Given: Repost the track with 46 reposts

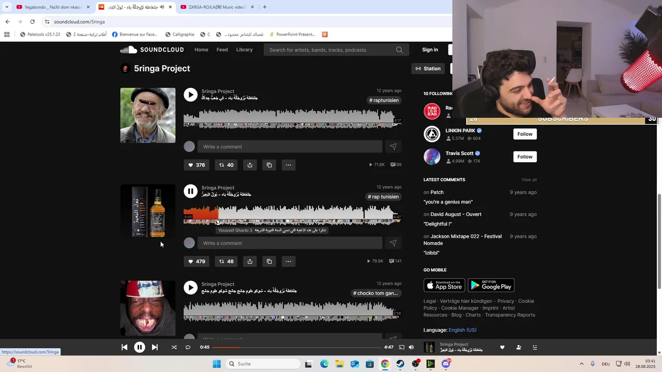Looking at the screenshot, I should [x=226, y=261].
